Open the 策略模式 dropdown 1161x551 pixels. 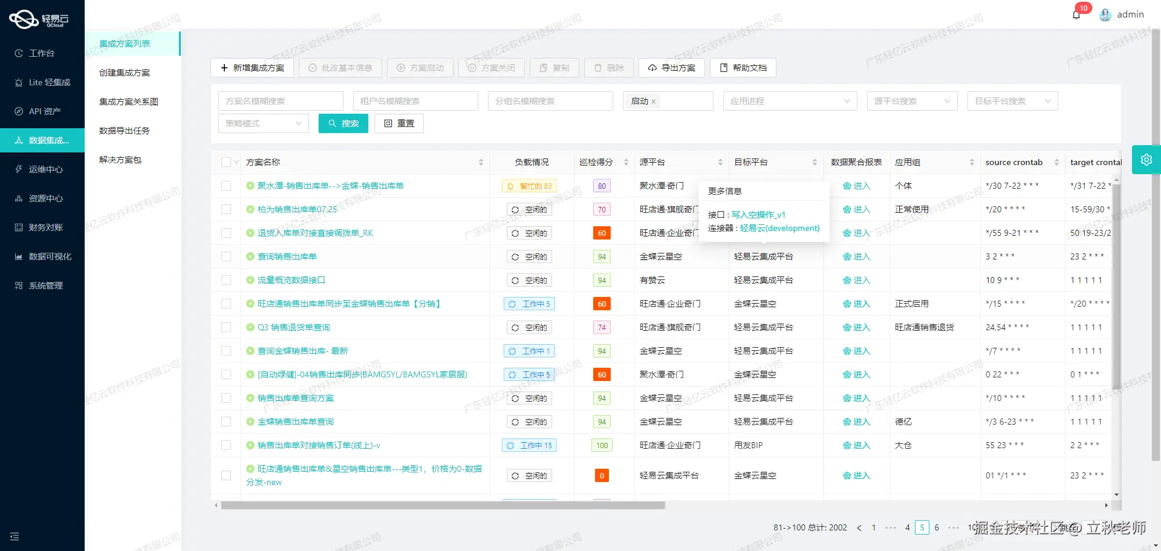point(263,123)
